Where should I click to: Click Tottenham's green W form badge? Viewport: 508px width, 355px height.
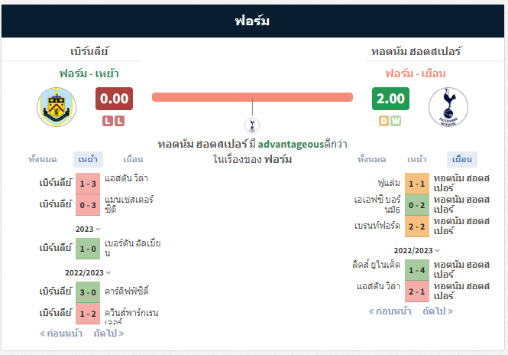click(x=396, y=121)
